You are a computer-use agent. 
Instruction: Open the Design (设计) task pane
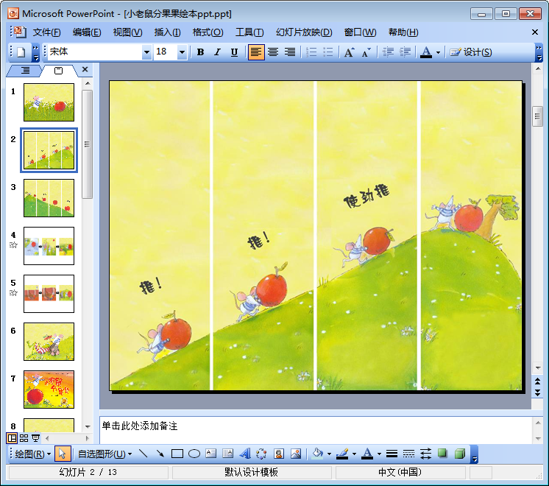(x=471, y=52)
